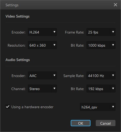Expand the audio Bit Rate 192 kbps dropdown
121x132 pixels.
coord(101,89)
